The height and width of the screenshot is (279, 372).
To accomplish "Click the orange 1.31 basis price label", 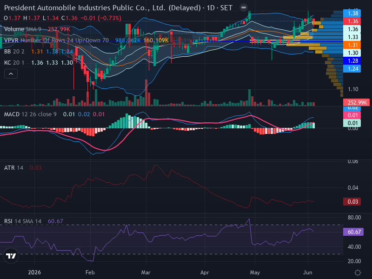I will [x=352, y=45].
